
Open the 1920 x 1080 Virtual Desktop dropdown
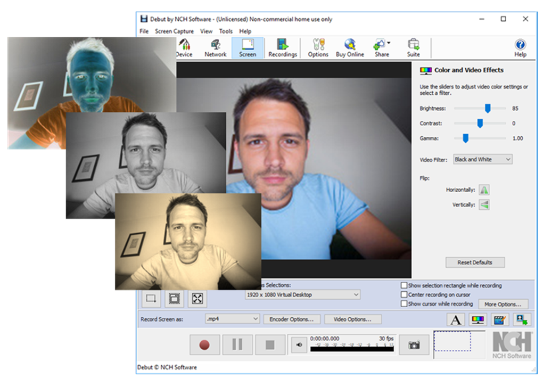tap(303, 295)
